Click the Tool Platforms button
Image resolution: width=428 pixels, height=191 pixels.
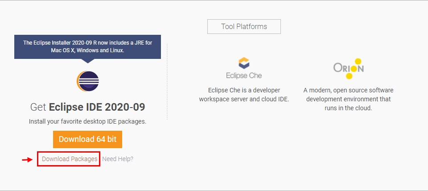pos(244,26)
